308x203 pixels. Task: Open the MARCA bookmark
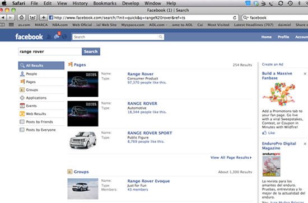pos(41,25)
